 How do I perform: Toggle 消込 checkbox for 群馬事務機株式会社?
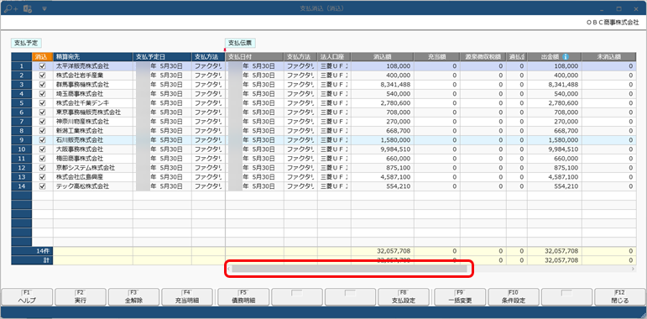point(42,85)
